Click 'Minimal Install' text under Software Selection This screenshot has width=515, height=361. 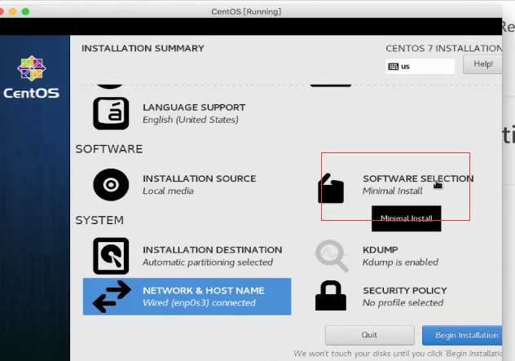393,191
